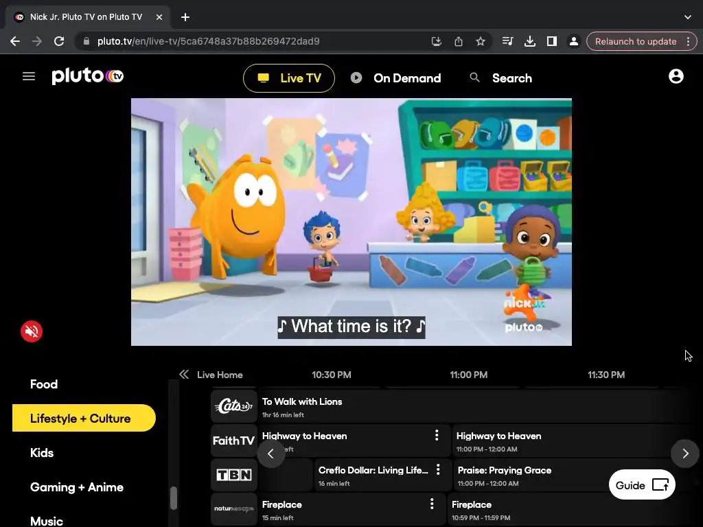Viewport: 703px width, 527px height.
Task: Open the hamburger menu next to Pluto logo
Action: pos(29,76)
